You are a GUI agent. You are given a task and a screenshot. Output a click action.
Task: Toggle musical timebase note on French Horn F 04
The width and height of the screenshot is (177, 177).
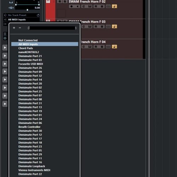pos(114,47)
